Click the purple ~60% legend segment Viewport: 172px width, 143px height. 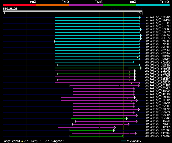86,5
